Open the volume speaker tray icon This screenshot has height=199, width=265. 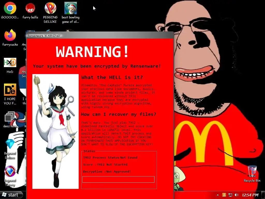point(237,195)
